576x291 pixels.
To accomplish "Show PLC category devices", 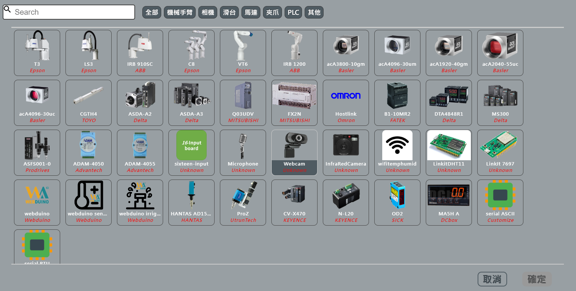I will pos(293,12).
